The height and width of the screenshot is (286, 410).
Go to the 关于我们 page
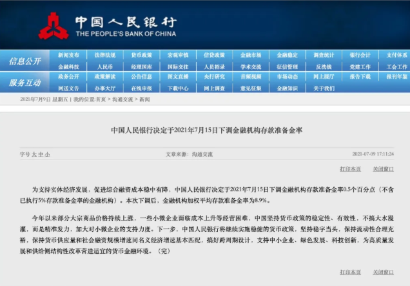(x=324, y=88)
